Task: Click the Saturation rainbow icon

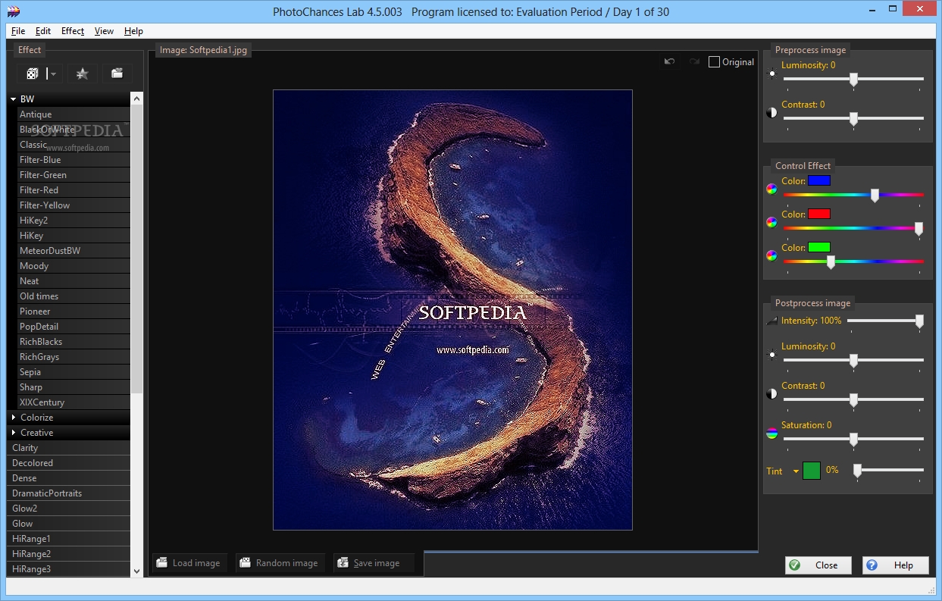Action: (x=771, y=434)
